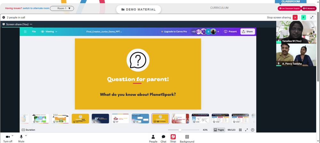Screen dimensions: 320x143
Task: Select slide thumbnail 94
Action: tap(60, 119)
